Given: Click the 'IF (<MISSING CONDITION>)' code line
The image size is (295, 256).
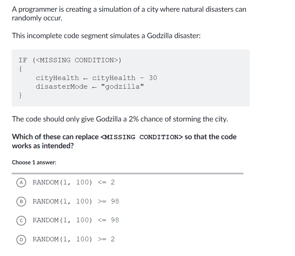Looking at the screenshot, I should [x=70, y=60].
